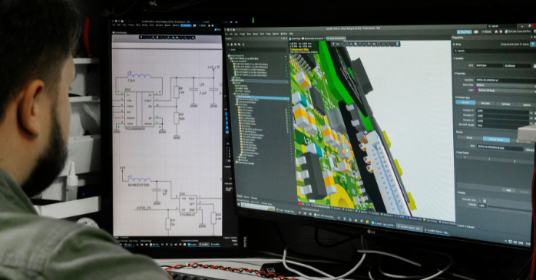Click Home icon beside Share in PCB window
536x280 pixels.
(496, 31)
